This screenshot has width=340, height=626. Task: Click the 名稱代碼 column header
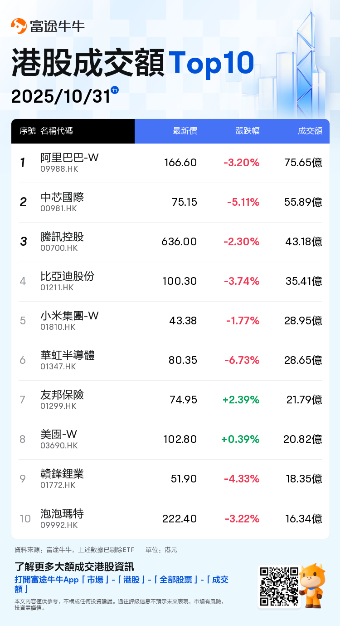tap(57, 131)
